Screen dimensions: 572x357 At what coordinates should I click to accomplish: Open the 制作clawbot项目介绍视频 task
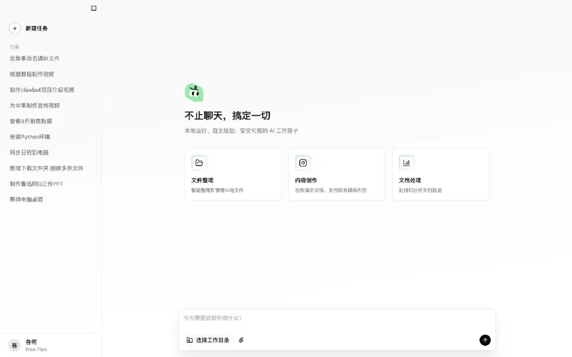[41, 89]
